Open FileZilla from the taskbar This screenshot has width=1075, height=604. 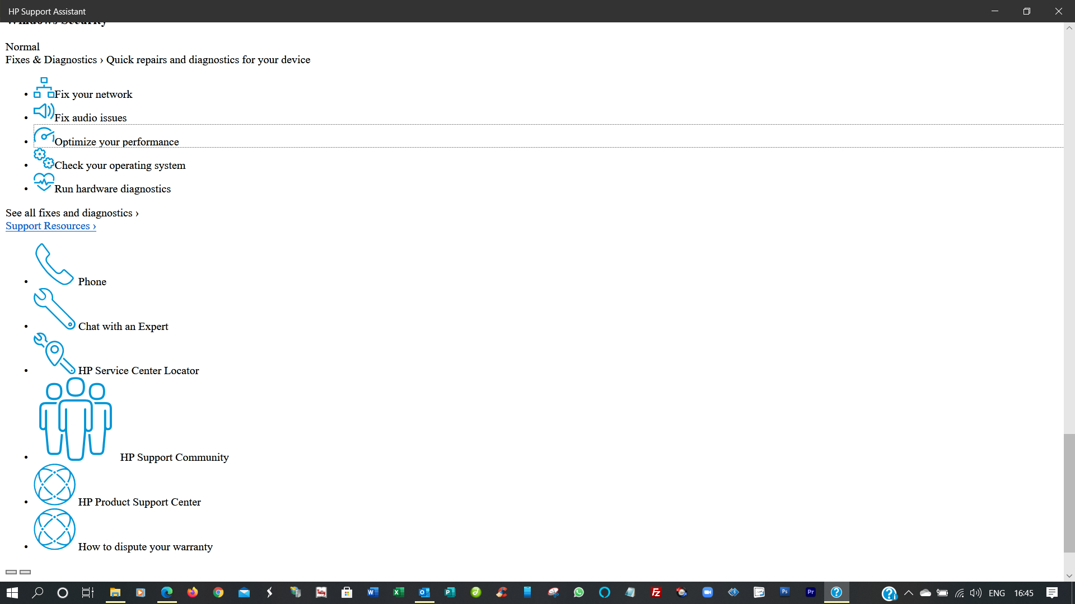point(656,592)
